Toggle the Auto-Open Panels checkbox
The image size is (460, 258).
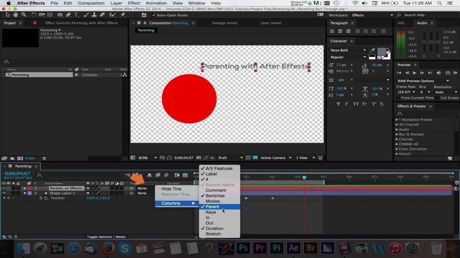pyautogui.click(x=154, y=15)
